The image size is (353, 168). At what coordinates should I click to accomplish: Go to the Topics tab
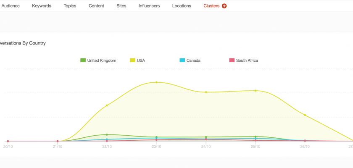pos(70,6)
